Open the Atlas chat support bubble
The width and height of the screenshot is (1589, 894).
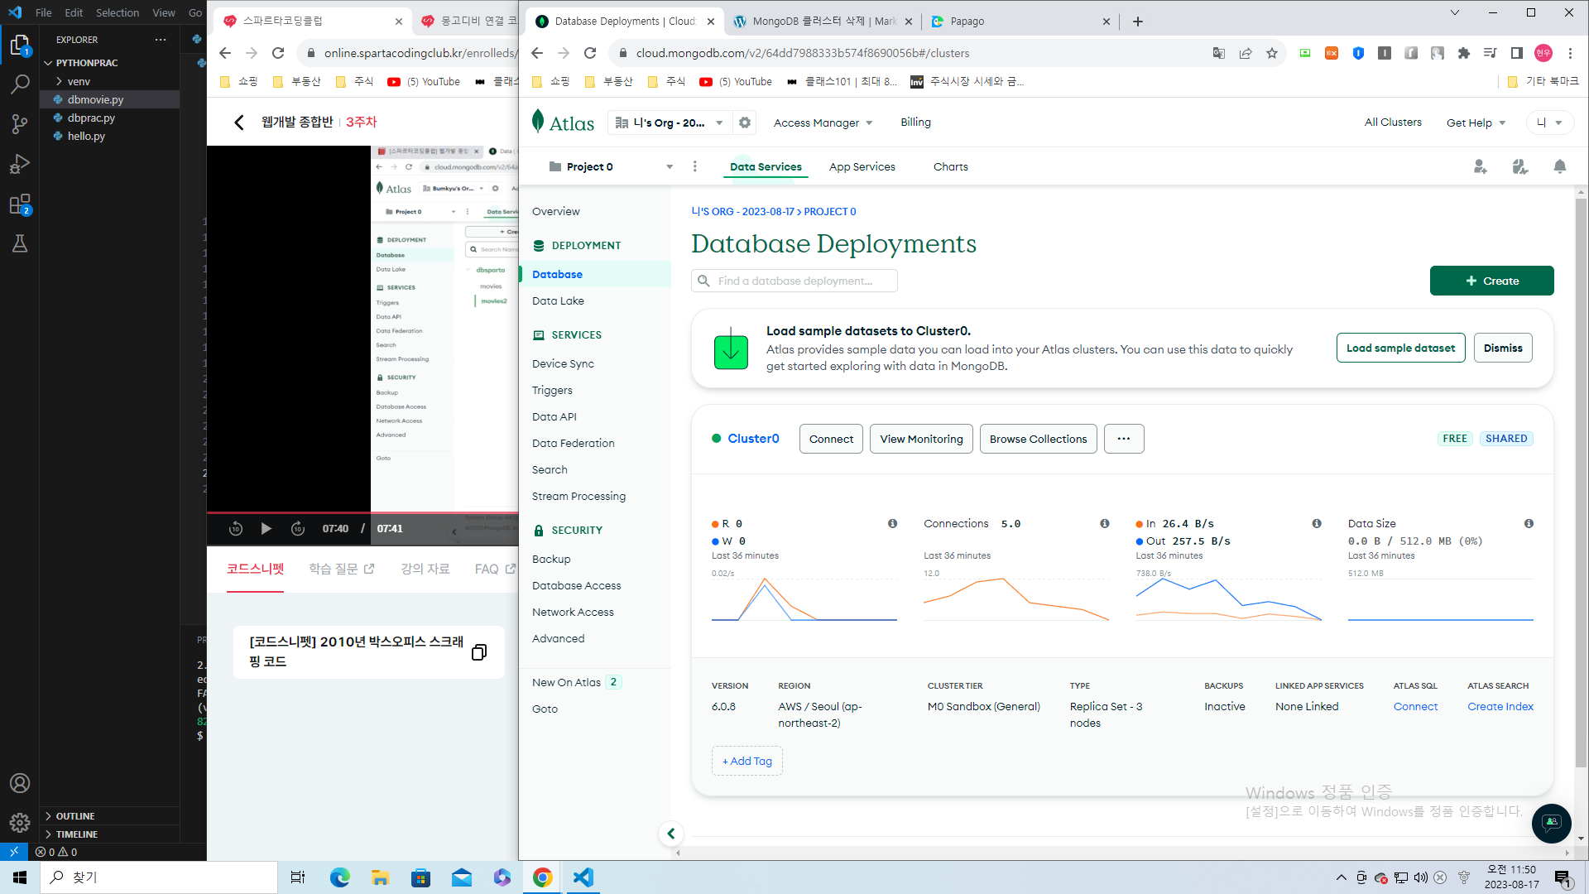pyautogui.click(x=1552, y=823)
